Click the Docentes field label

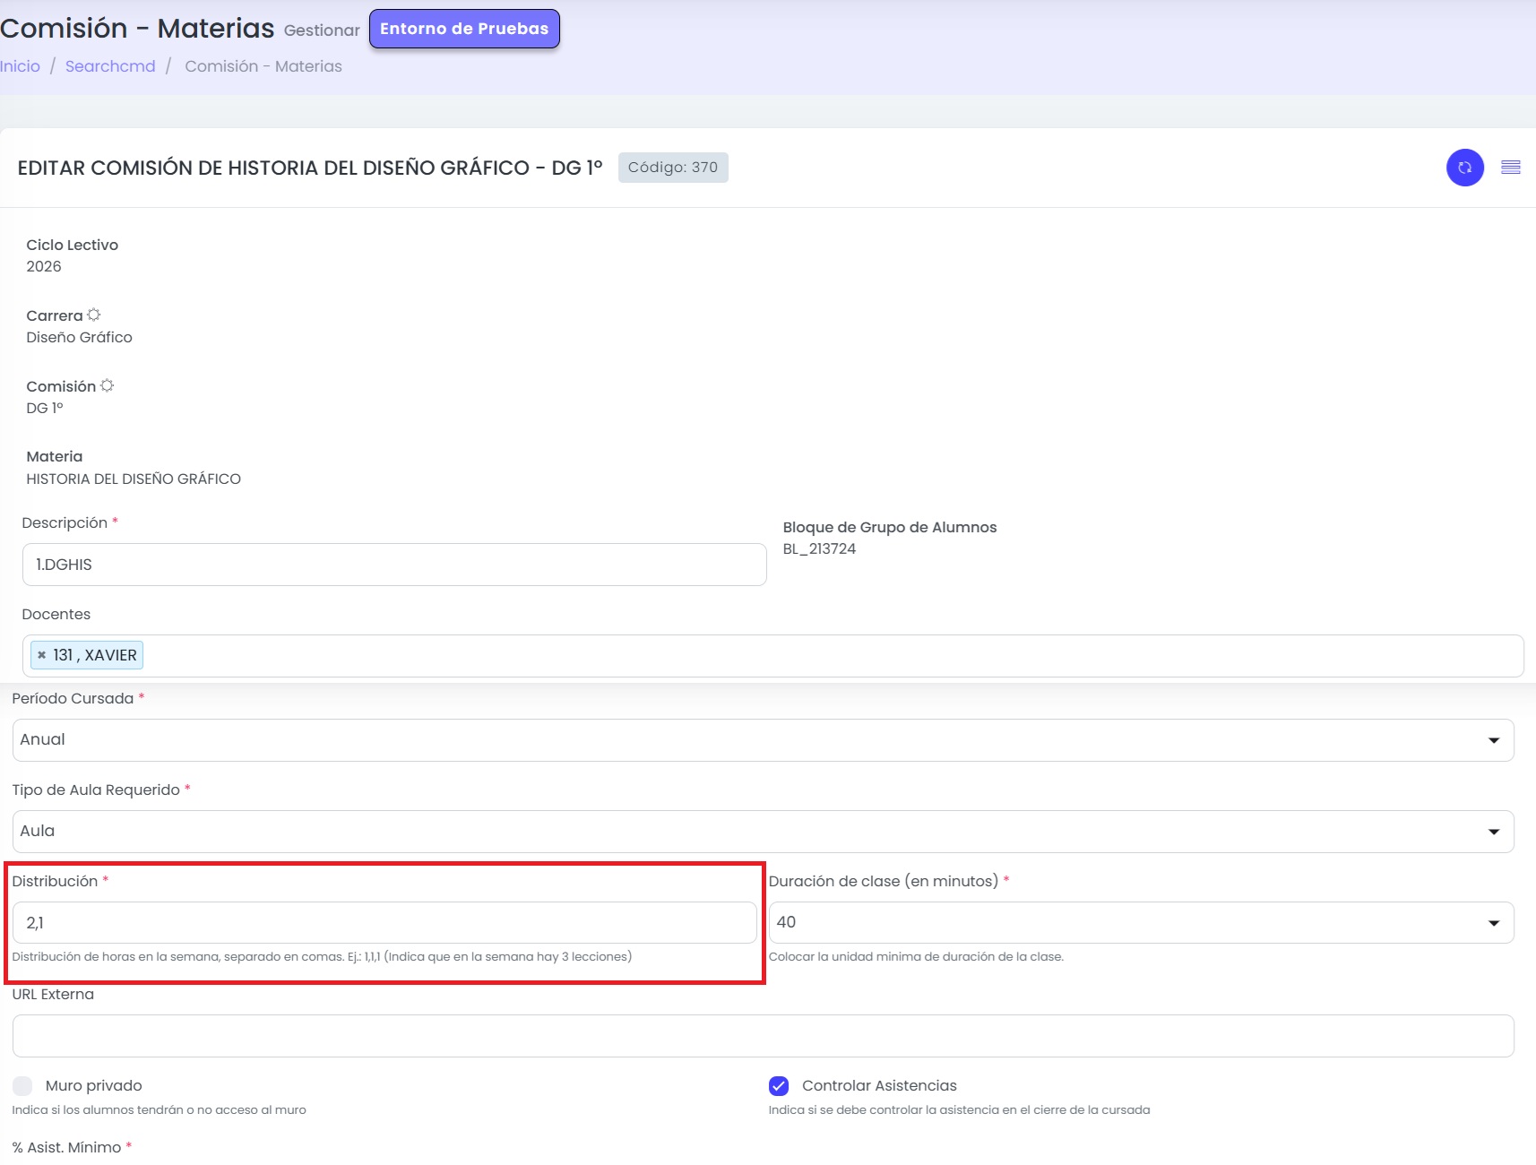(x=56, y=614)
